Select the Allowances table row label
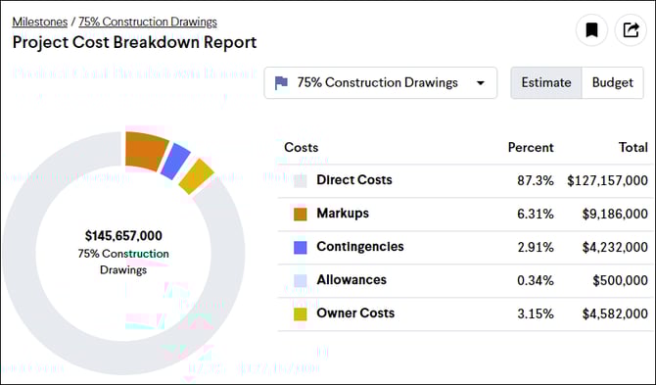This screenshot has height=385, width=656. click(351, 280)
